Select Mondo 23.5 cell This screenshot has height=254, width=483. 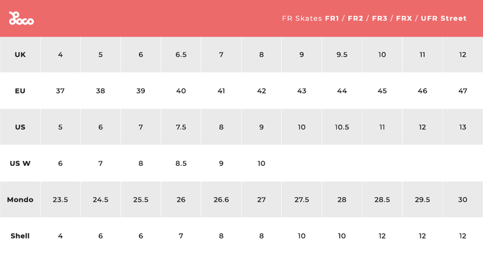click(60, 200)
